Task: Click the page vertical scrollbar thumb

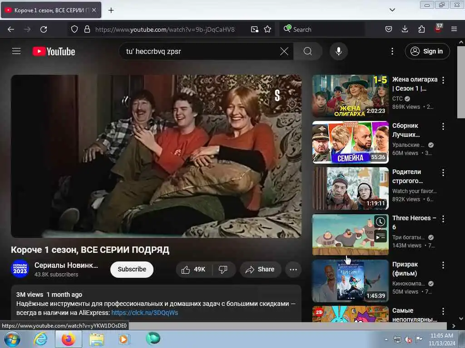Action: pyautogui.click(x=461, y=82)
